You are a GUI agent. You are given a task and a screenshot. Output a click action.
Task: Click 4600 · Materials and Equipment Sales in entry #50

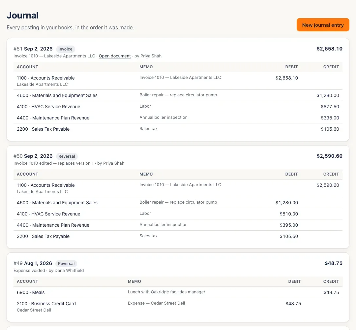57,203
